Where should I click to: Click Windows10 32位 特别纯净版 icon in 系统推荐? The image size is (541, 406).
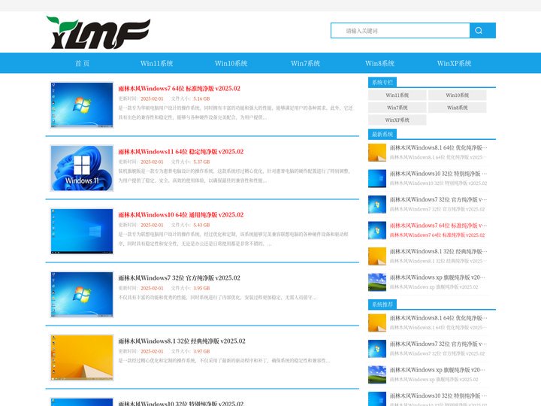coord(377,399)
